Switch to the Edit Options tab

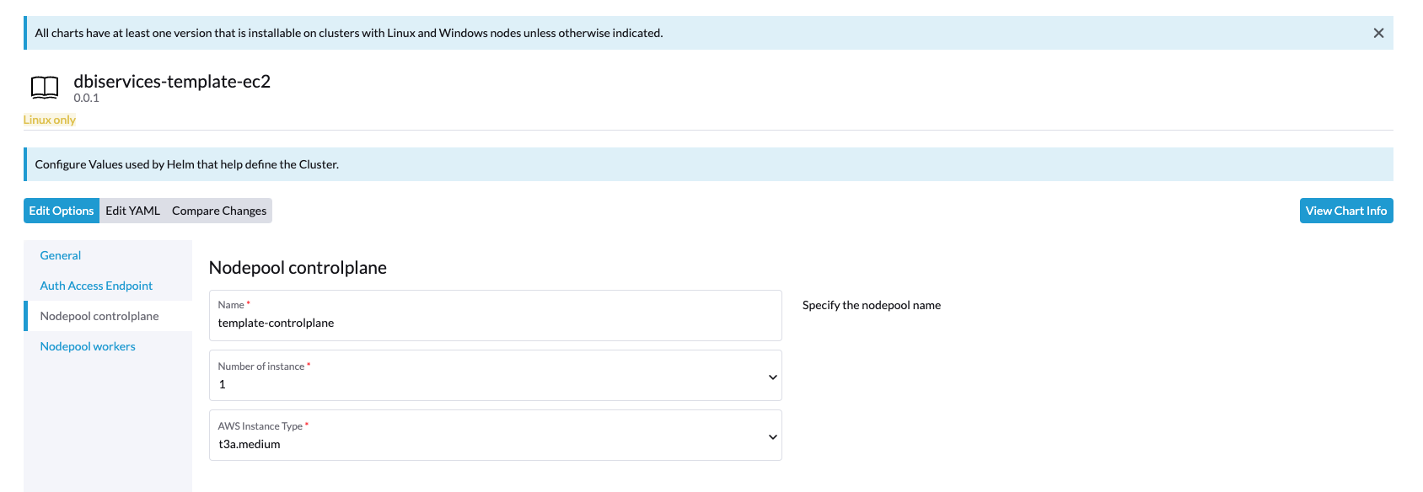coord(62,211)
